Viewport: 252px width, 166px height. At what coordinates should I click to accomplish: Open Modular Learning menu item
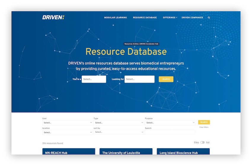pyautogui.click(x=115, y=17)
